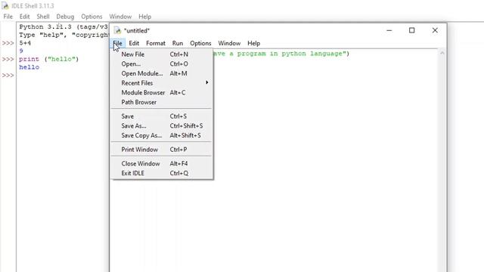The height and width of the screenshot is (272, 484).
Task: Select Save As... menu entry
Action: click(x=162, y=126)
